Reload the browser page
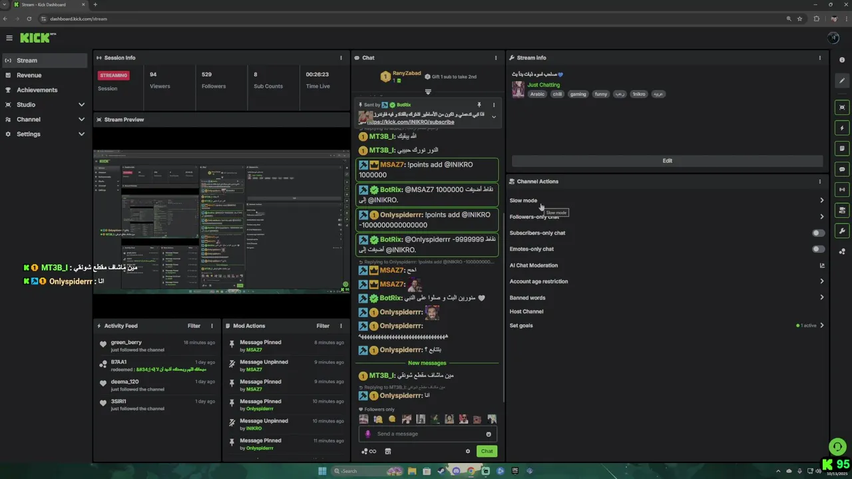The height and width of the screenshot is (479, 852). pos(29,19)
